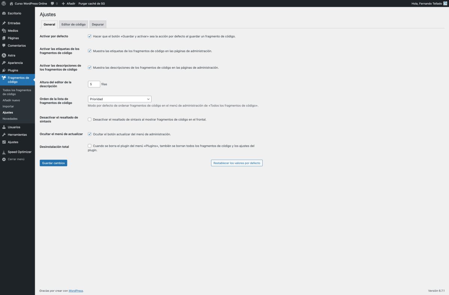Open Comentarios using its speech bubble icon
The width and height of the screenshot is (449, 295).
click(4, 46)
